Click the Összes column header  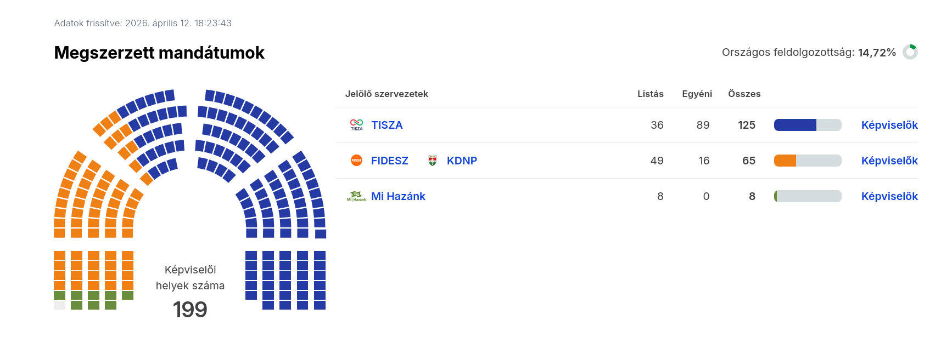point(744,94)
